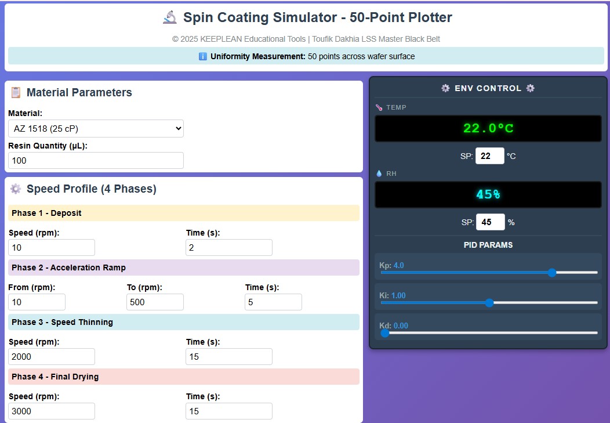Image resolution: width=610 pixels, height=423 pixels.
Task: Select the Phase 3 Time field
Action: pyautogui.click(x=228, y=356)
